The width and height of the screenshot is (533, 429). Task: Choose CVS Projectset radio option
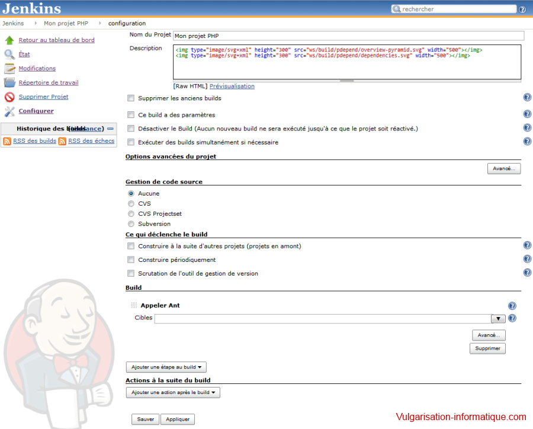pyautogui.click(x=131, y=214)
